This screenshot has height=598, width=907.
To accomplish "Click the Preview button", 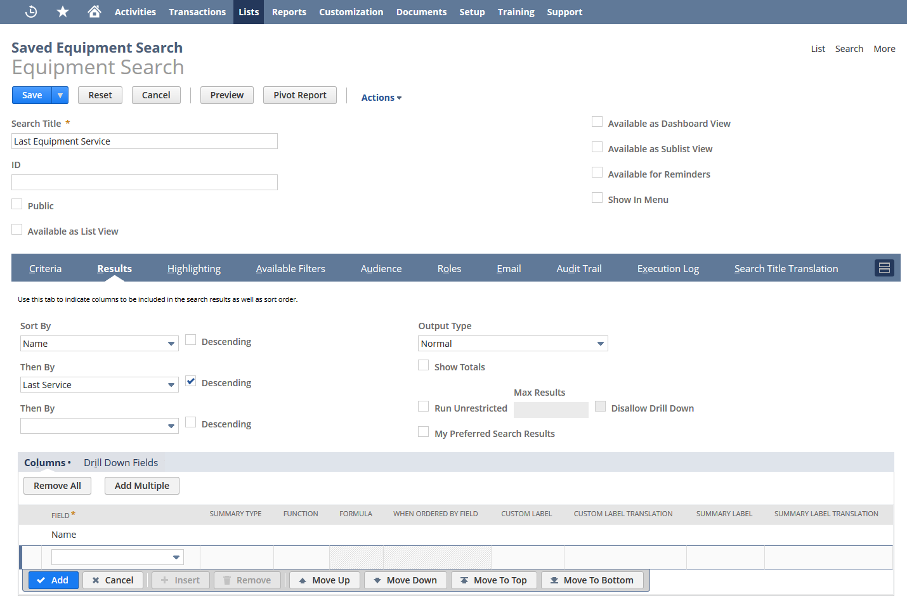I will click(227, 95).
